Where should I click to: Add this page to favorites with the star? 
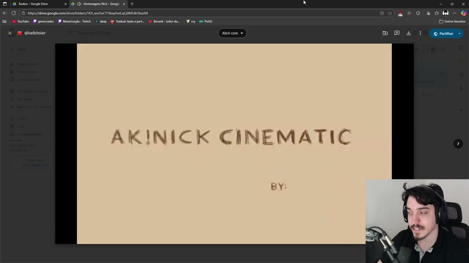(390, 13)
